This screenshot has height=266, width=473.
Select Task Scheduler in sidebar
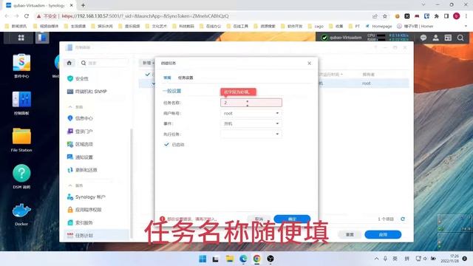tap(97, 235)
